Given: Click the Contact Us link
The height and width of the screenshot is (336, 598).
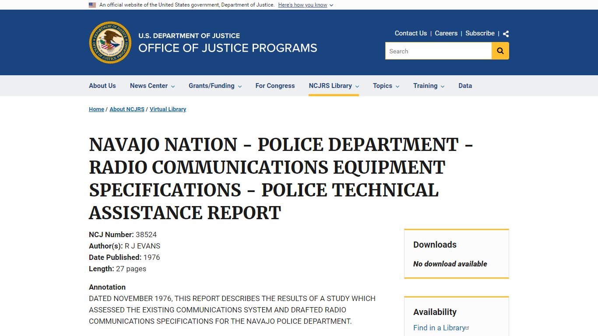Looking at the screenshot, I should coord(411,33).
